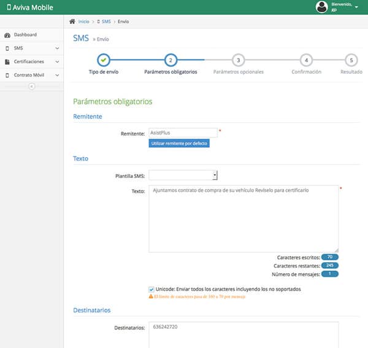
Task: Click the completed checkmark step circle
Action: click(x=104, y=60)
